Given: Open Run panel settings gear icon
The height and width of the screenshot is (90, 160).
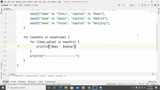Looking at the screenshot, I should pos(153,74).
